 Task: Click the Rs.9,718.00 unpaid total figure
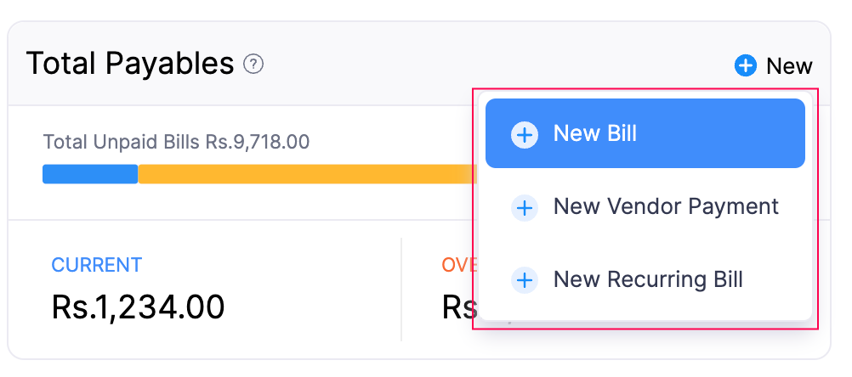(258, 142)
